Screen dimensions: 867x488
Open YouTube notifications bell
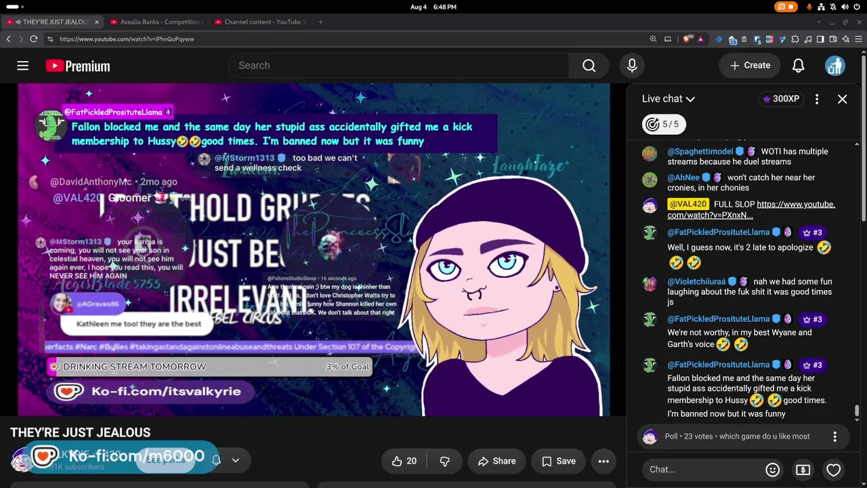pos(799,66)
